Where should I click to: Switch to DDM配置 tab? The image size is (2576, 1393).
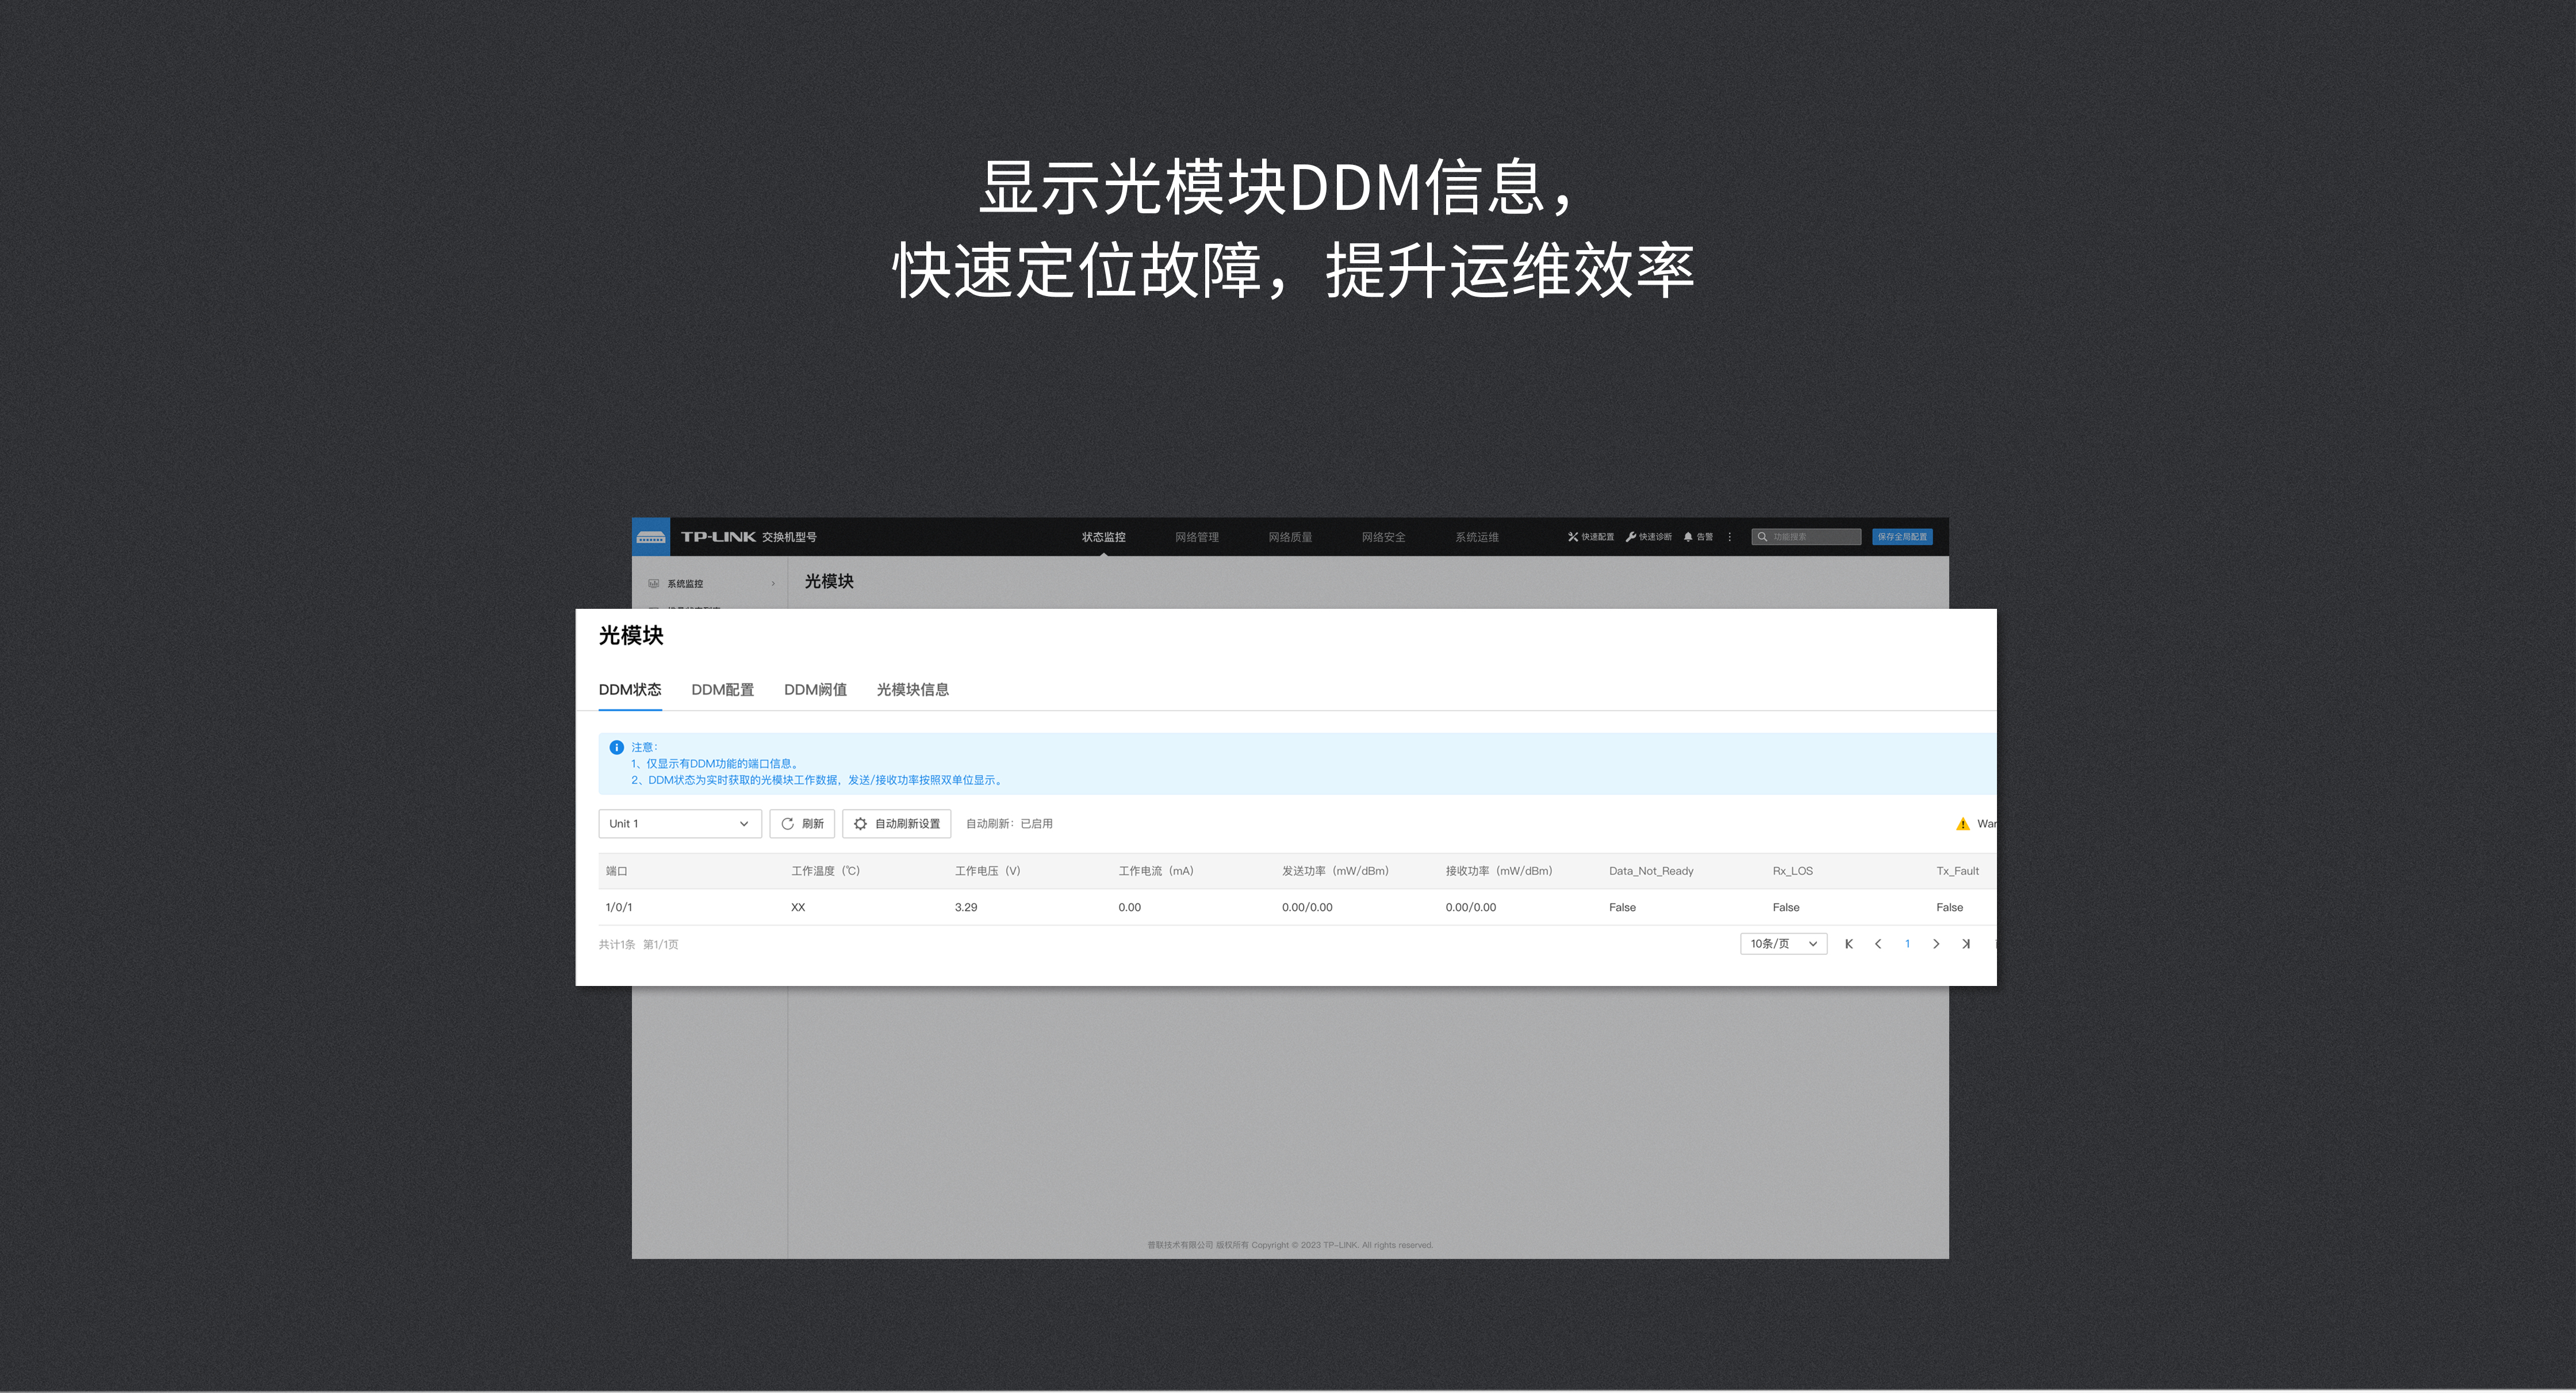[x=723, y=690]
